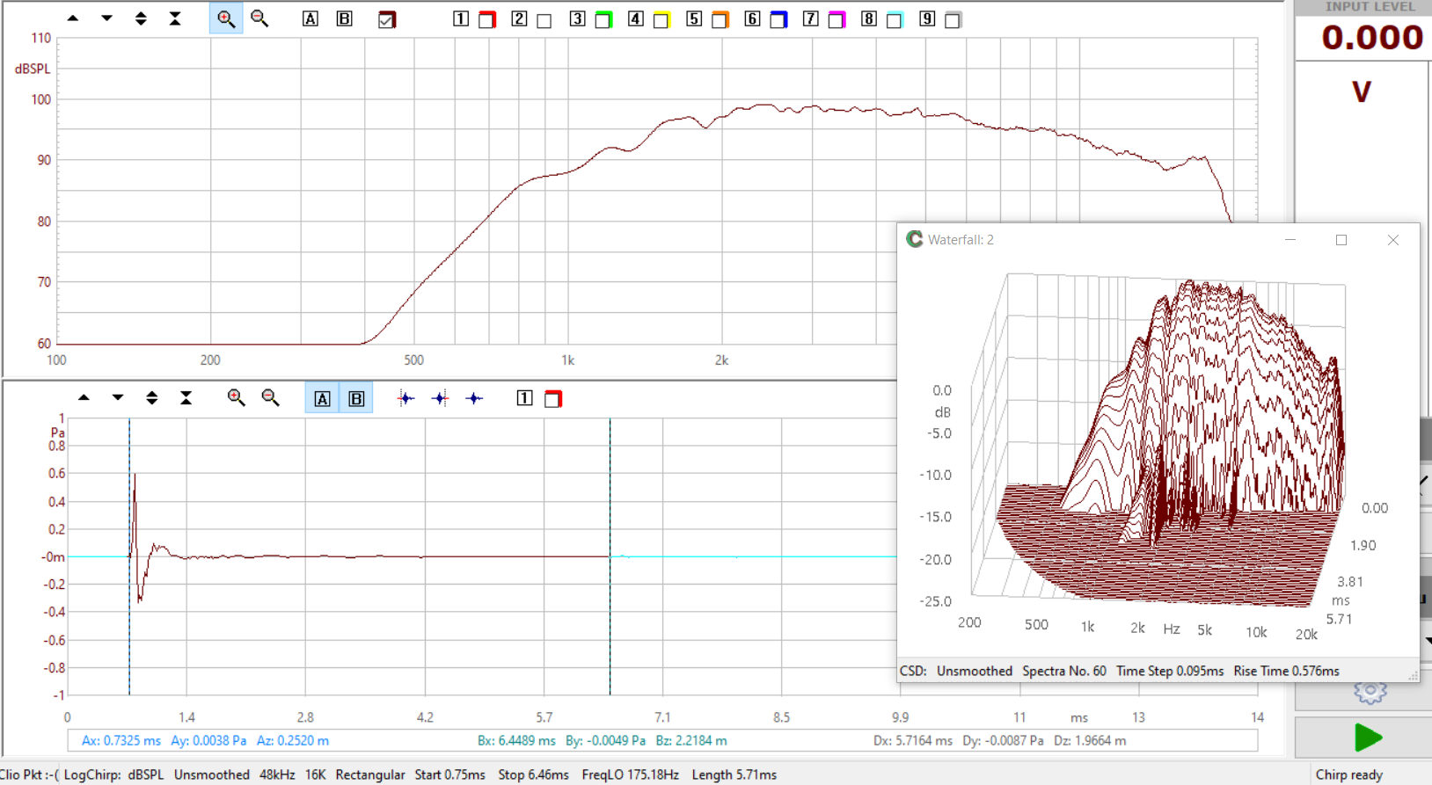Toggle the blue overlay 6 checkbox

click(x=778, y=20)
